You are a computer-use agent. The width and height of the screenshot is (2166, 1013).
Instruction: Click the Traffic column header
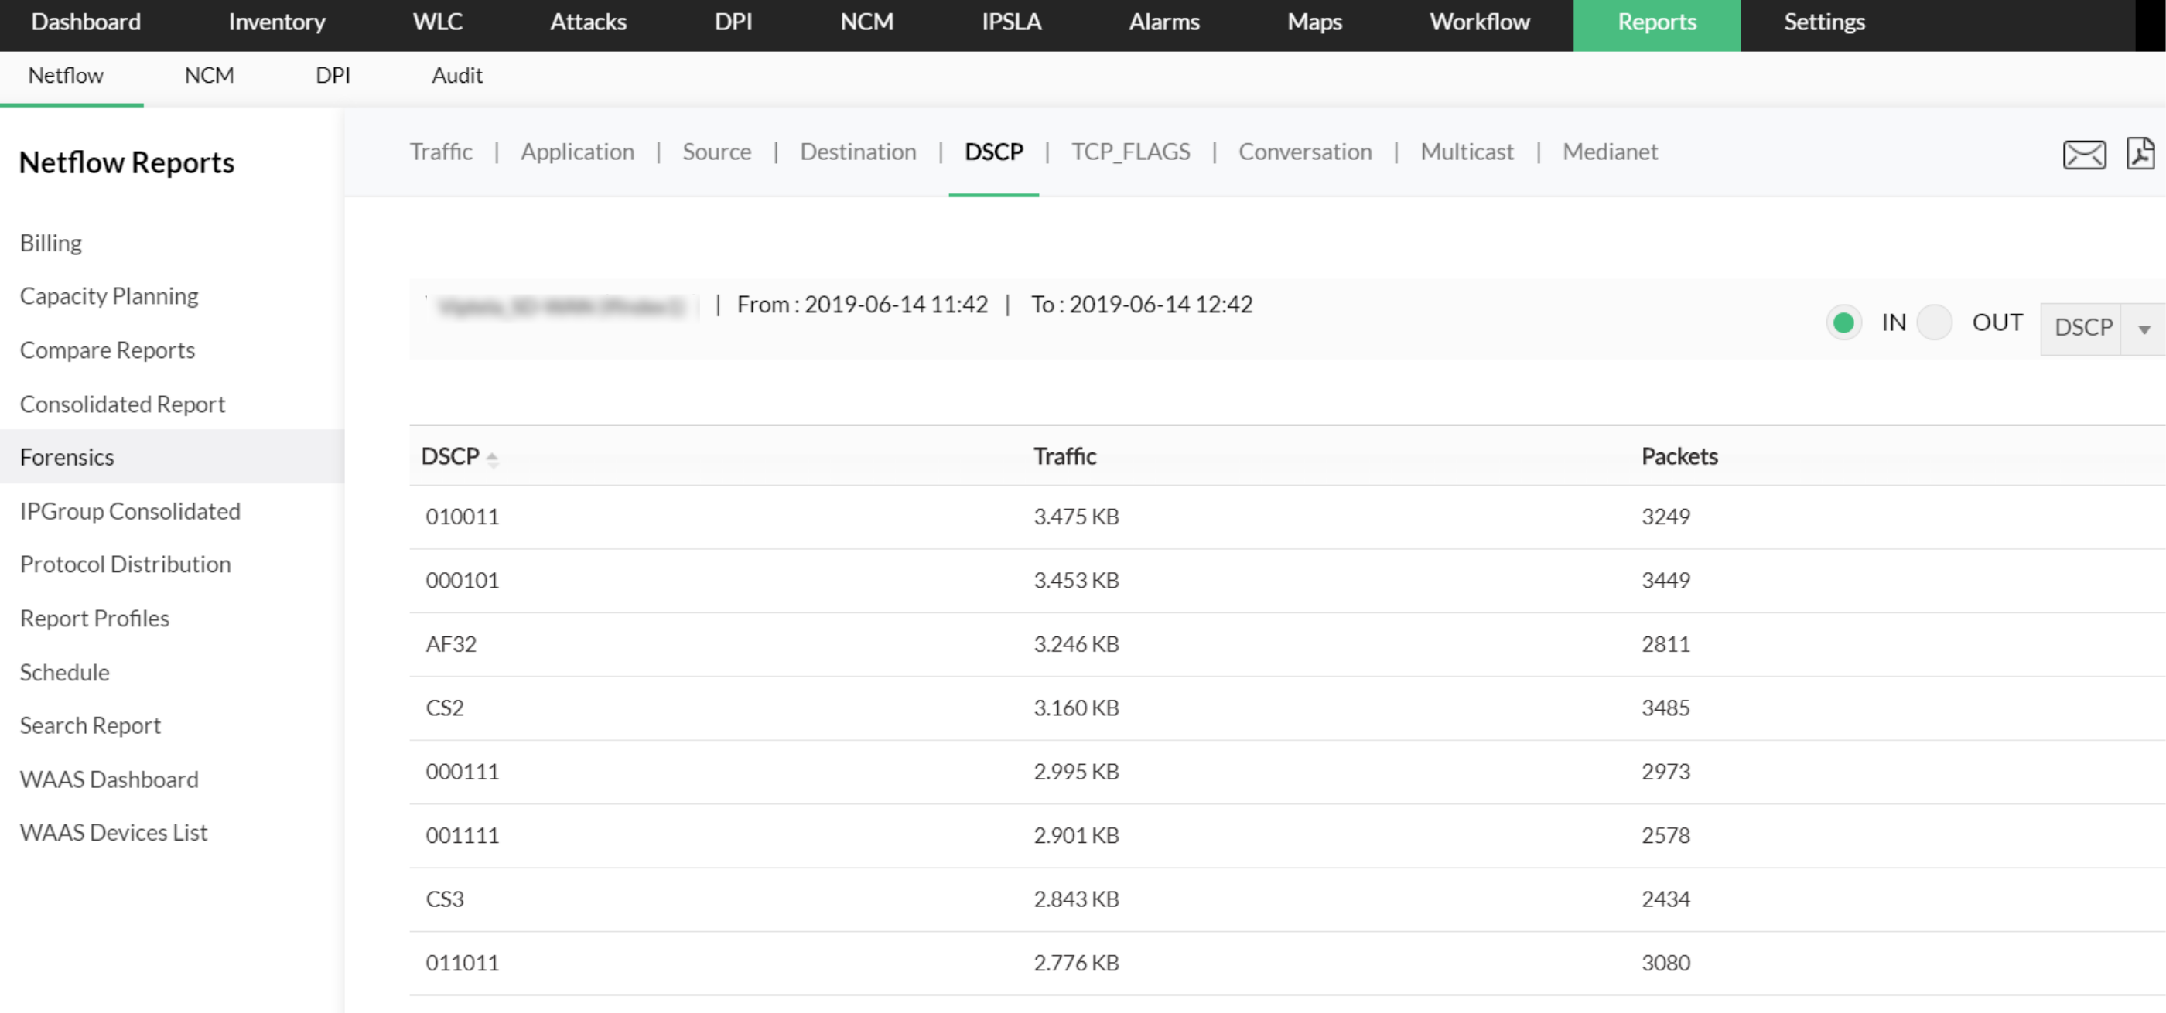[1064, 456]
